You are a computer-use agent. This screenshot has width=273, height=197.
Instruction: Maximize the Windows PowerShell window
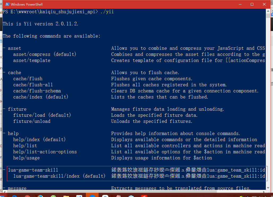[x=252, y=4]
